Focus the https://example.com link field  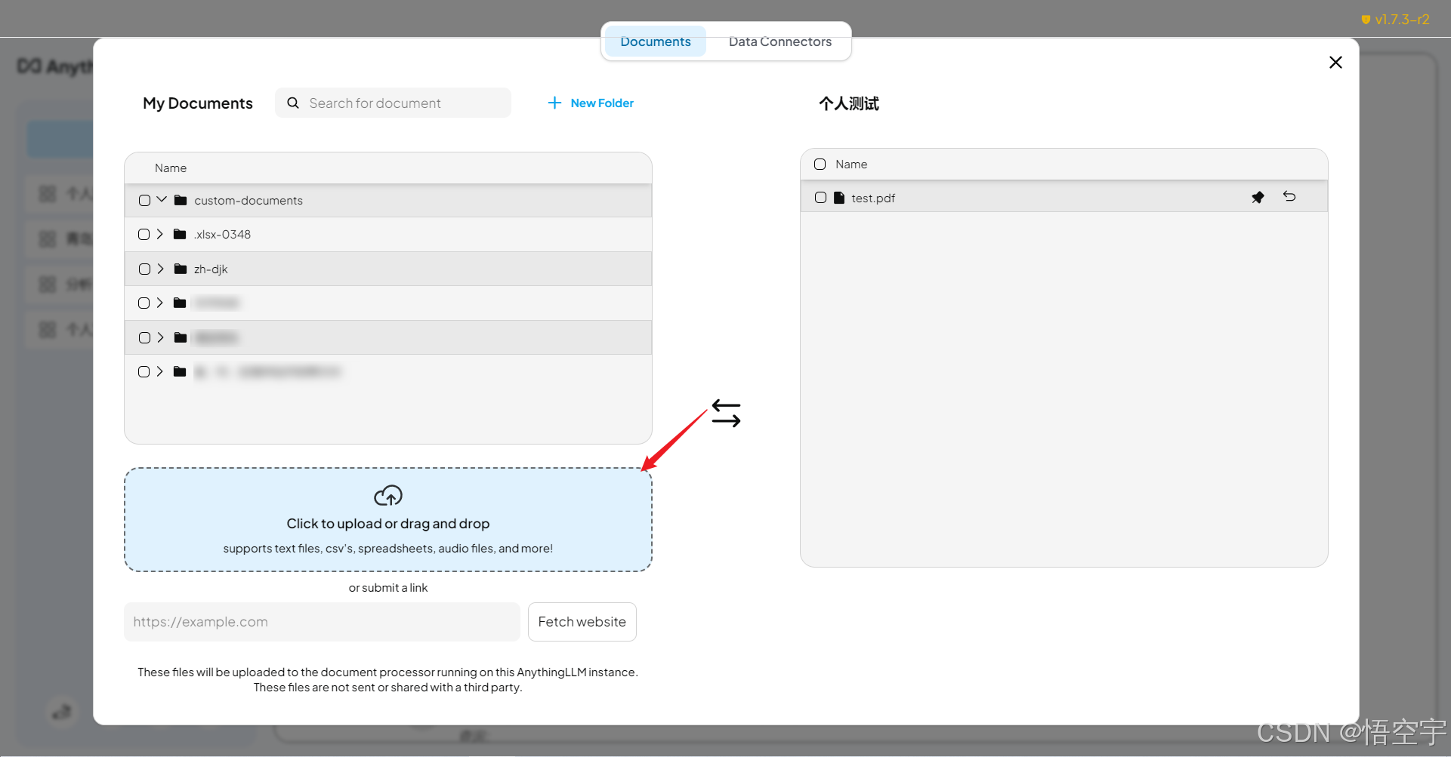(x=322, y=622)
